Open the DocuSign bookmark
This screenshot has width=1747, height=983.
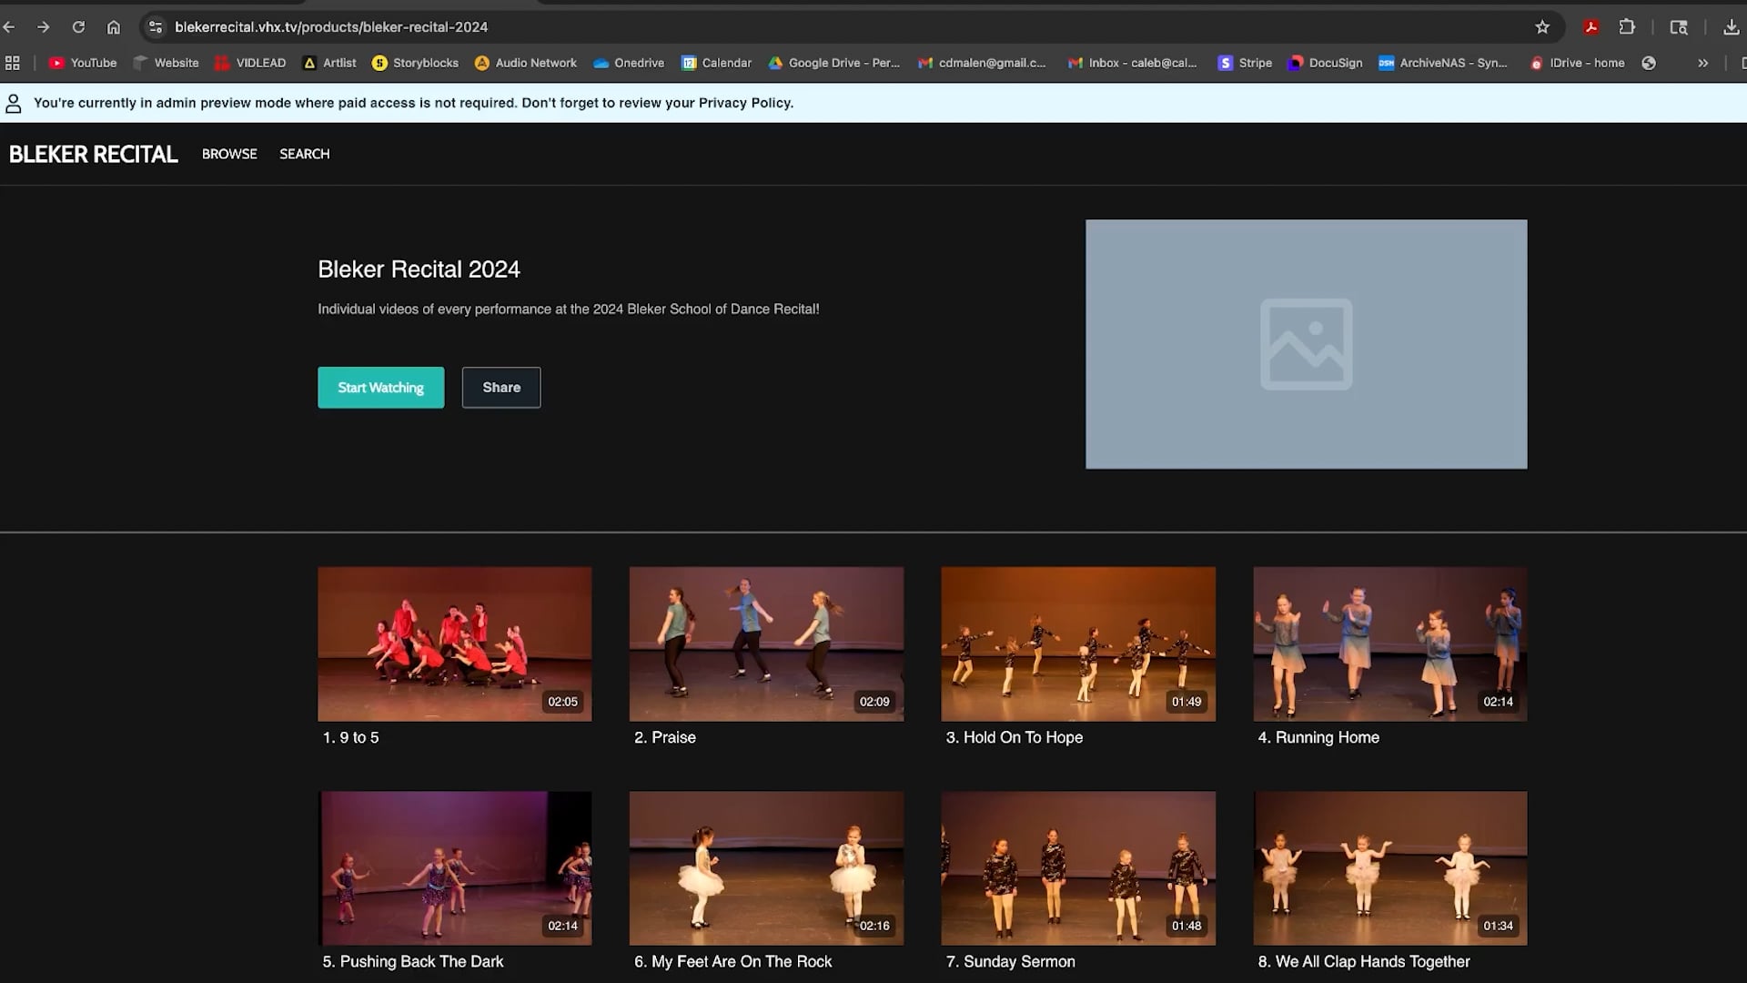click(1325, 63)
